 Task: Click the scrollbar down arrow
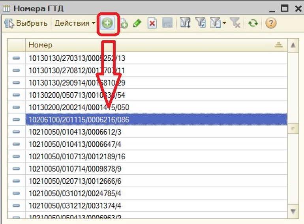(x=293, y=211)
